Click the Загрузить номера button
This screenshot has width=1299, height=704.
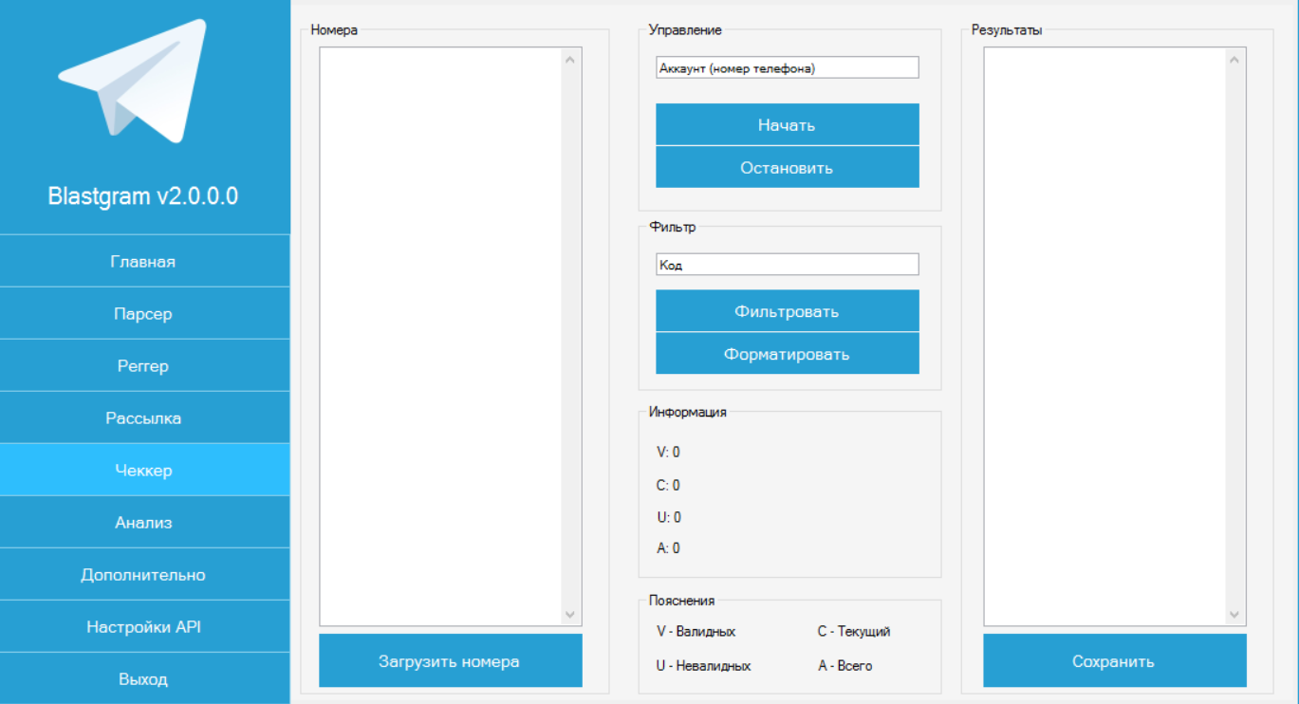450,661
